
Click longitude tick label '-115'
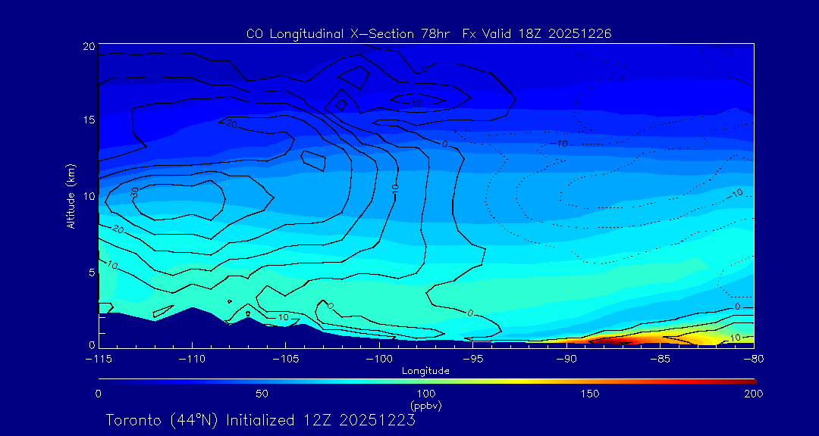[x=99, y=359]
